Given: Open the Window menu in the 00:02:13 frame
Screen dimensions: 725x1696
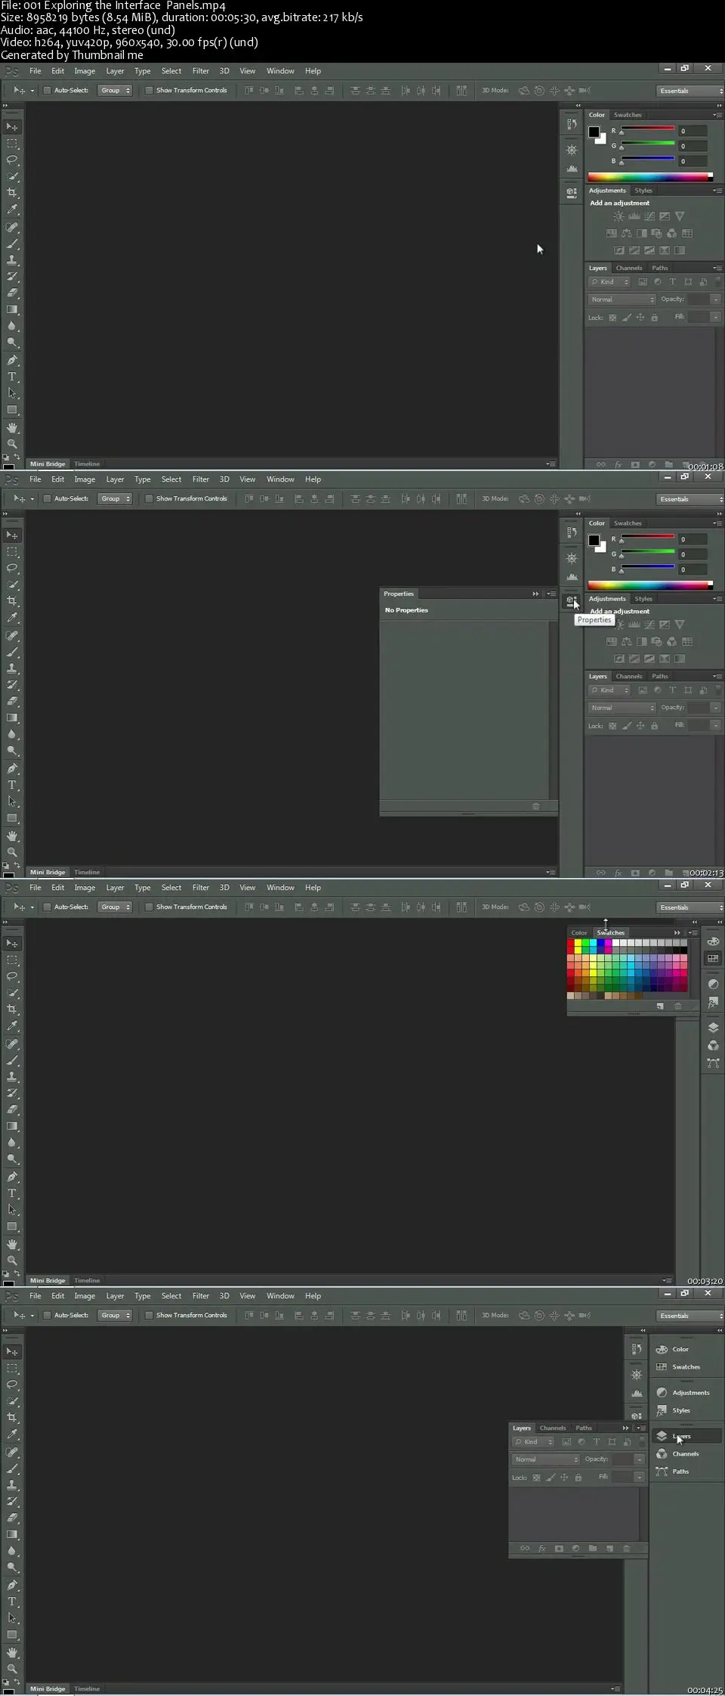Looking at the screenshot, I should tap(280, 479).
